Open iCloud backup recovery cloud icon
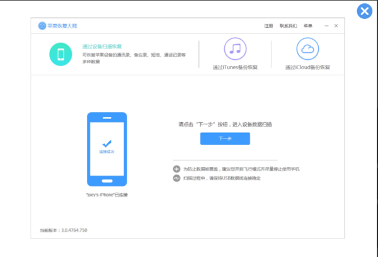 tap(307, 49)
